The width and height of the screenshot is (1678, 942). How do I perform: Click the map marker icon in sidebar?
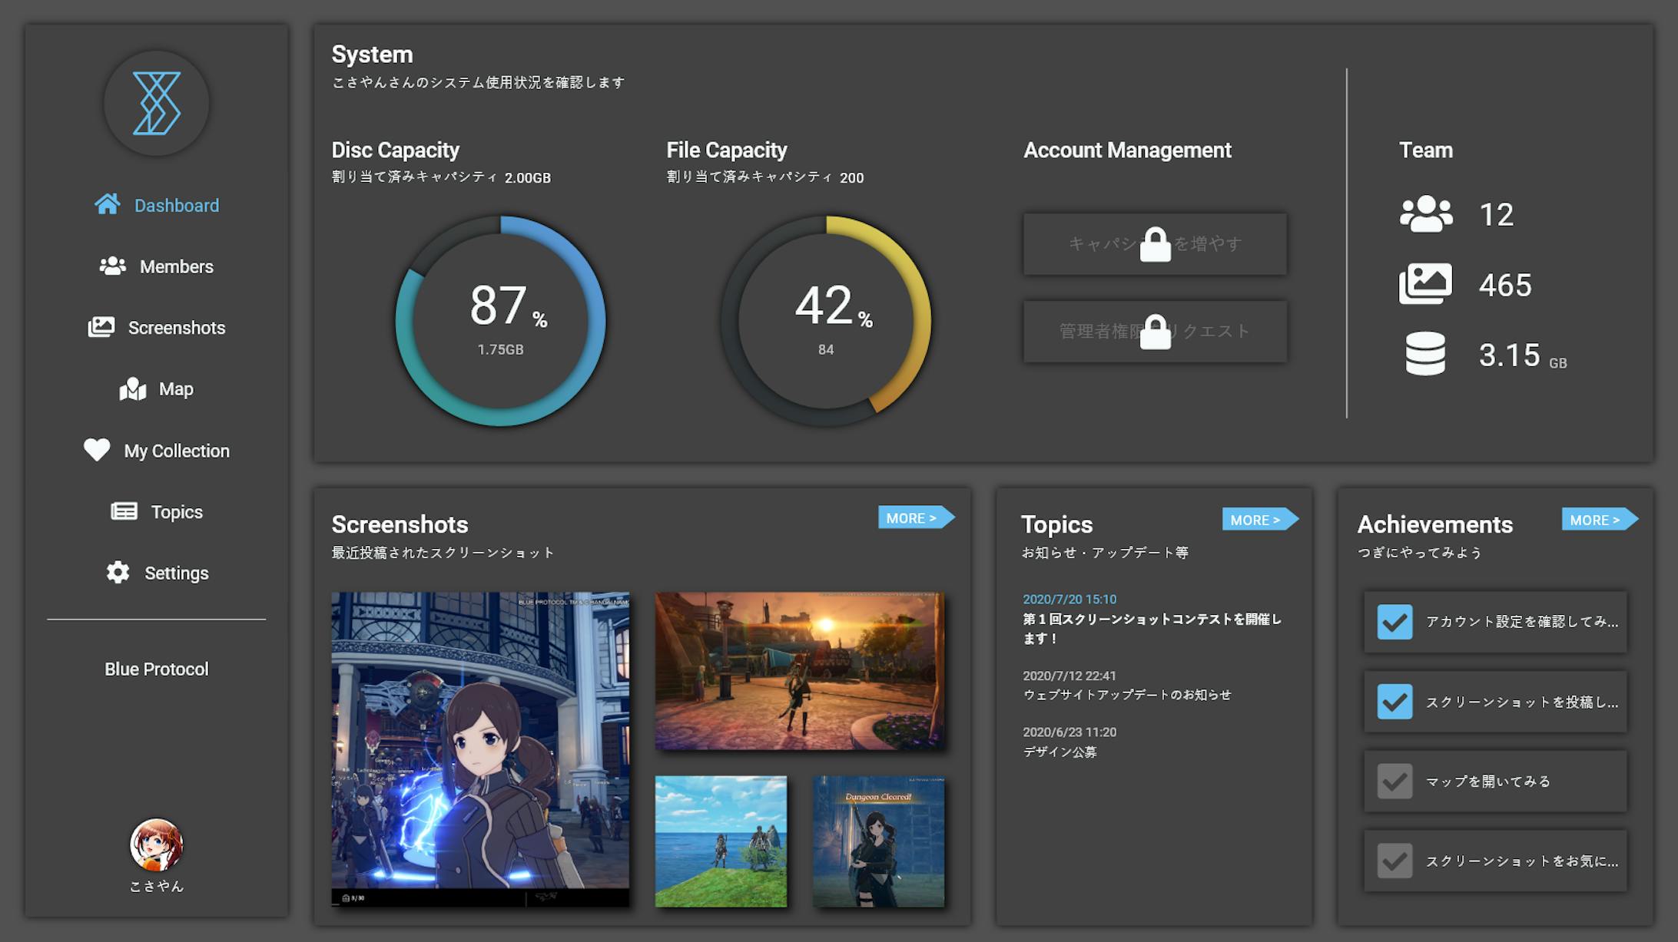pos(133,388)
